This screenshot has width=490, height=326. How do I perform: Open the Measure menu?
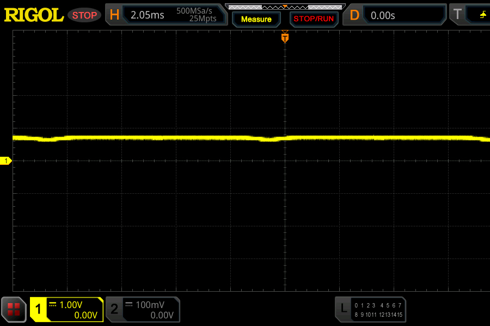[x=256, y=19]
